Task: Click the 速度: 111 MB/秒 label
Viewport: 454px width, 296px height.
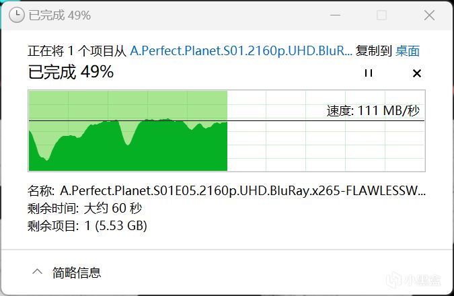Action: pyautogui.click(x=373, y=111)
